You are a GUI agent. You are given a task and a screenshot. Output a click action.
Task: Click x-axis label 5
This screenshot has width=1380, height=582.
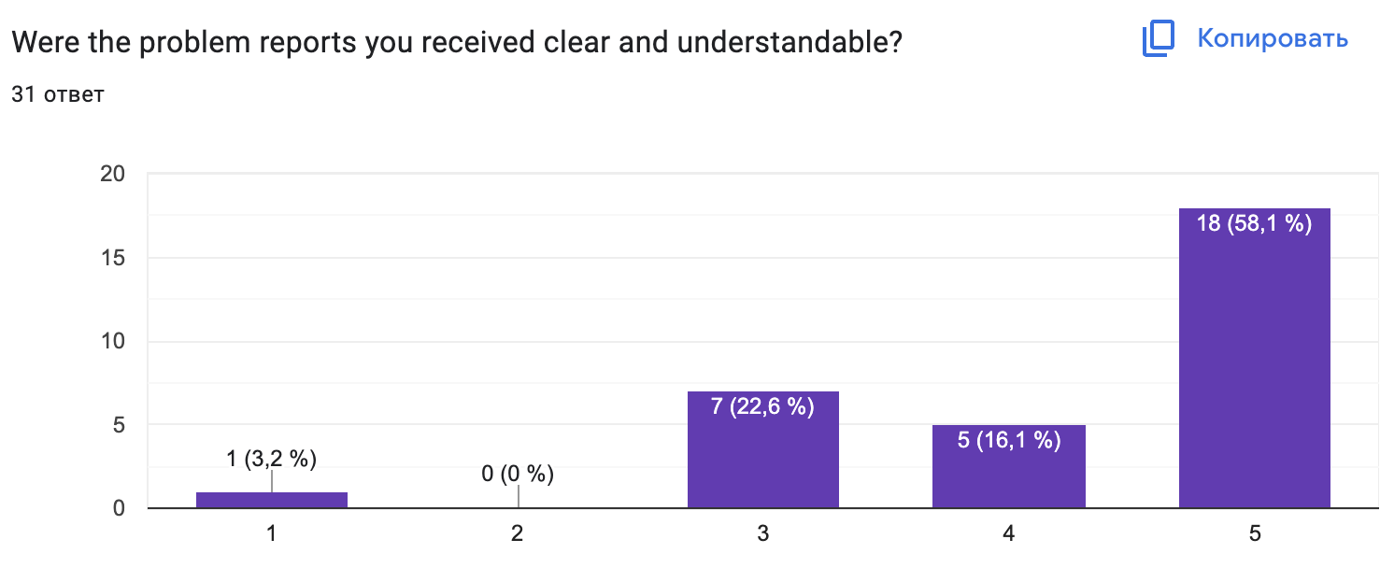coord(1254,534)
